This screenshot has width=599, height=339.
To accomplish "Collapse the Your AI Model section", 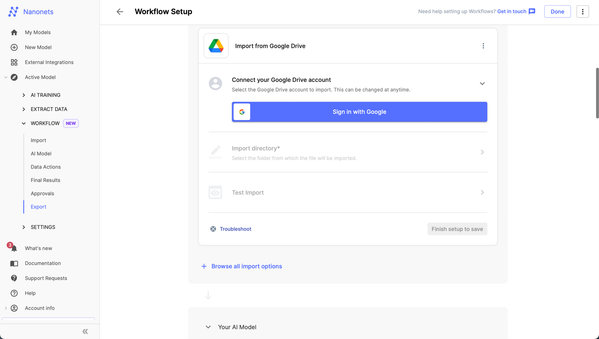I will (208, 327).
